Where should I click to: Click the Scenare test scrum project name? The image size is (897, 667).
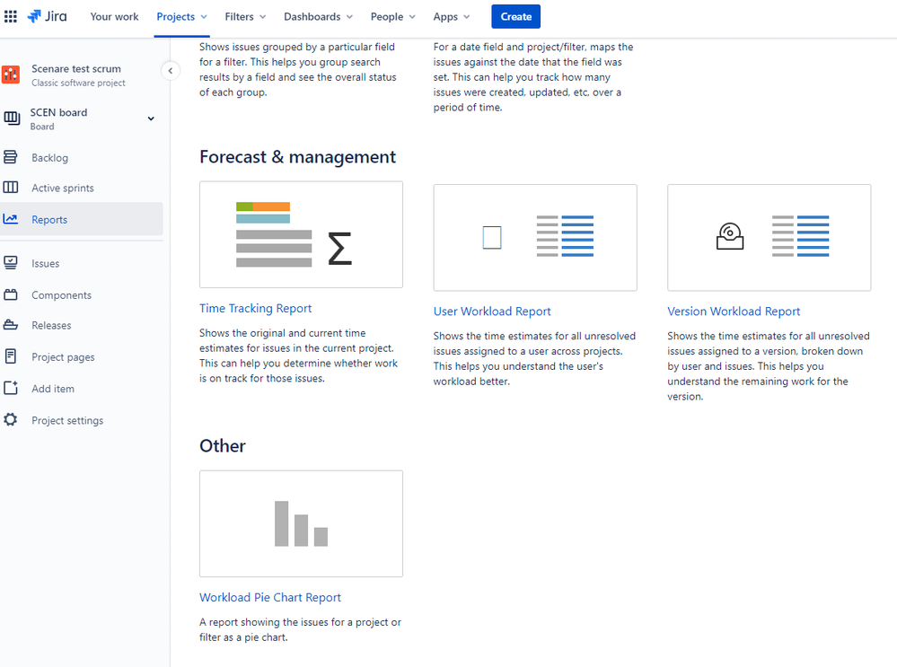coord(76,68)
